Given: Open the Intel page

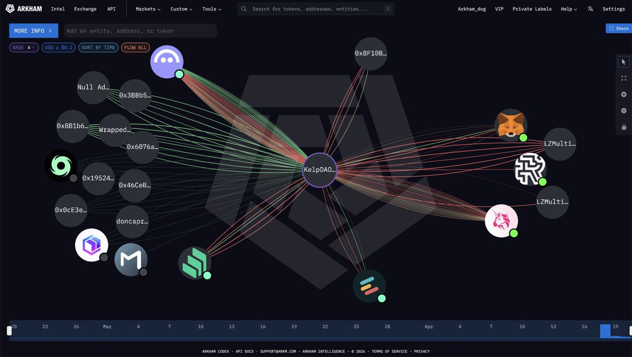Looking at the screenshot, I should [x=58, y=9].
